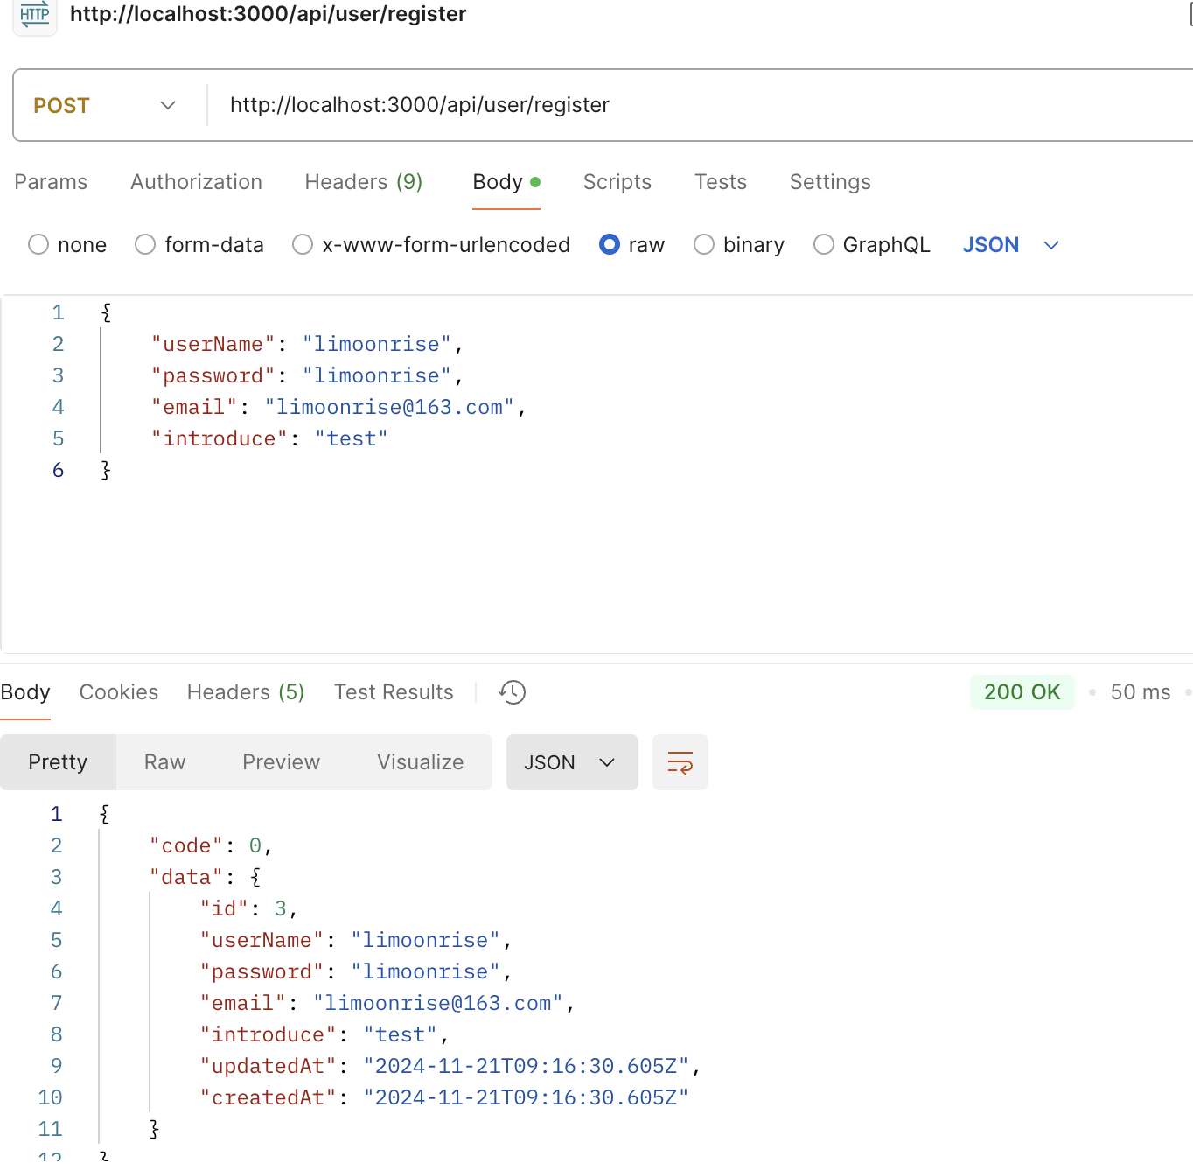Pick the binary body radio option
The image size is (1193, 1164).
(704, 245)
